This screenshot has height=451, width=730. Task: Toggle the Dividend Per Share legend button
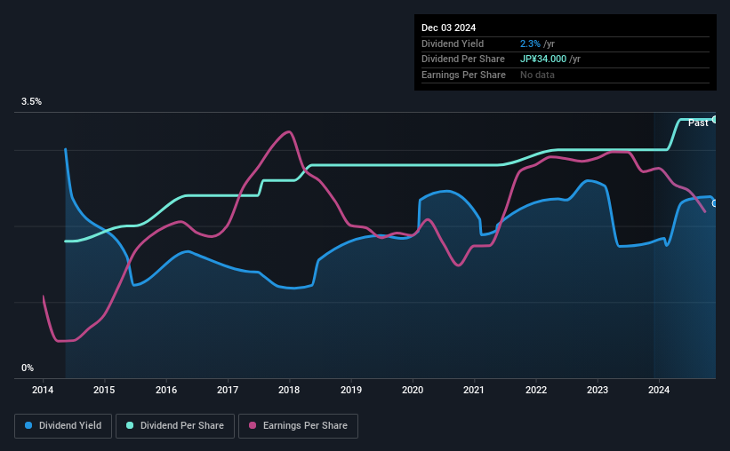(175, 426)
